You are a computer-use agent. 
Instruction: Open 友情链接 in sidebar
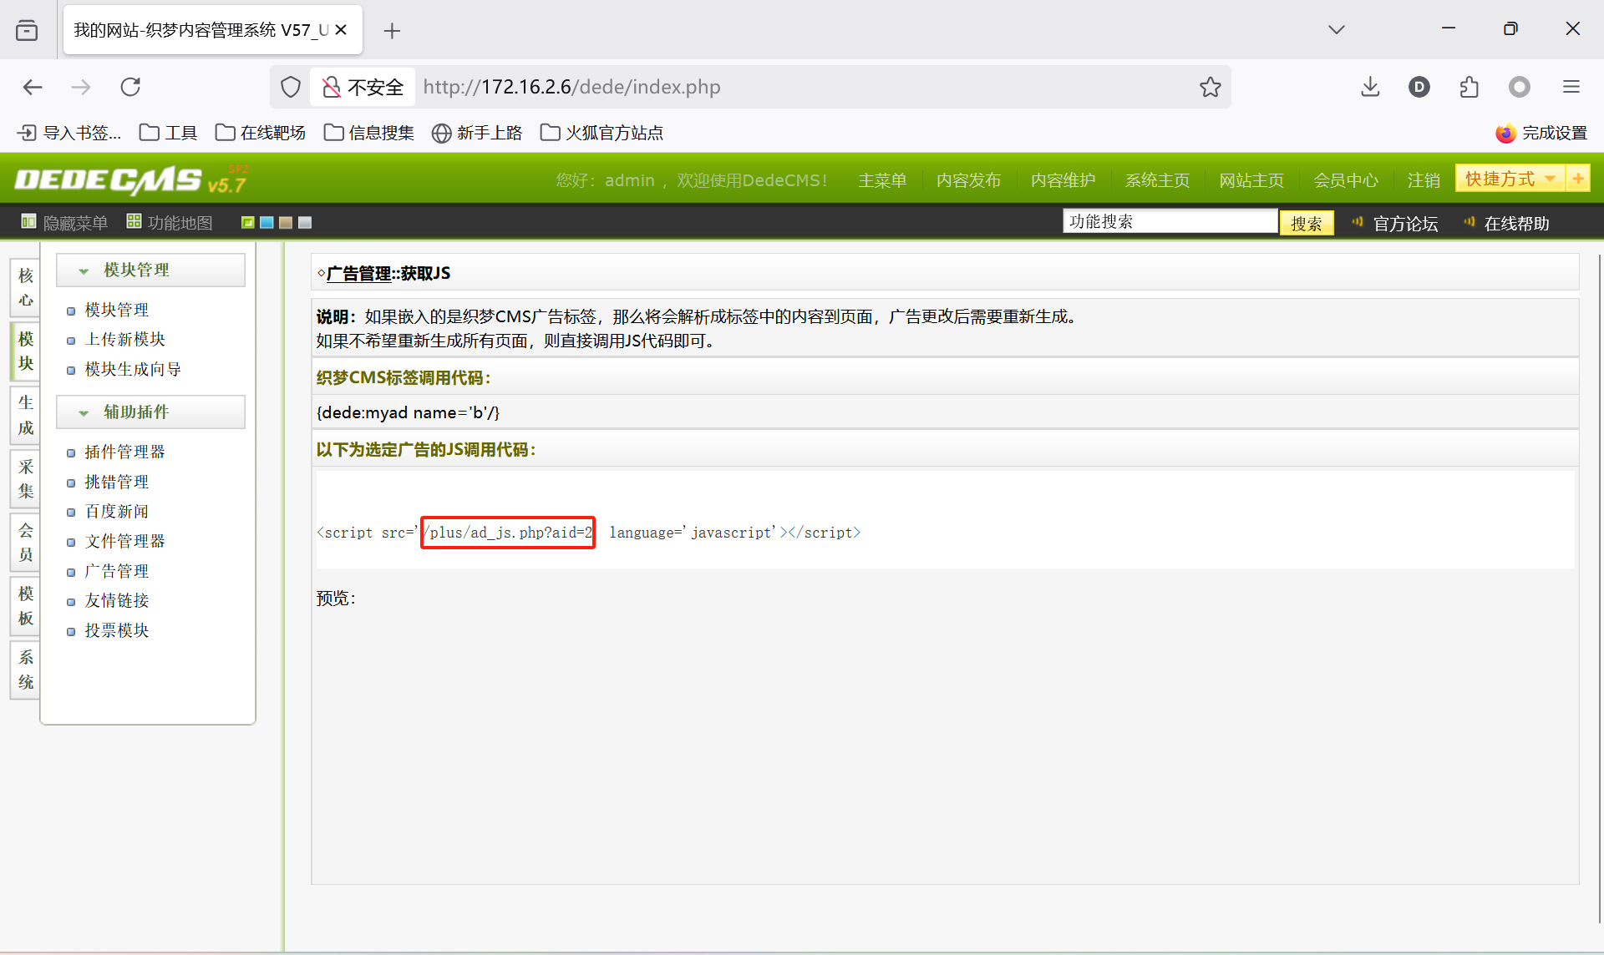point(117,601)
